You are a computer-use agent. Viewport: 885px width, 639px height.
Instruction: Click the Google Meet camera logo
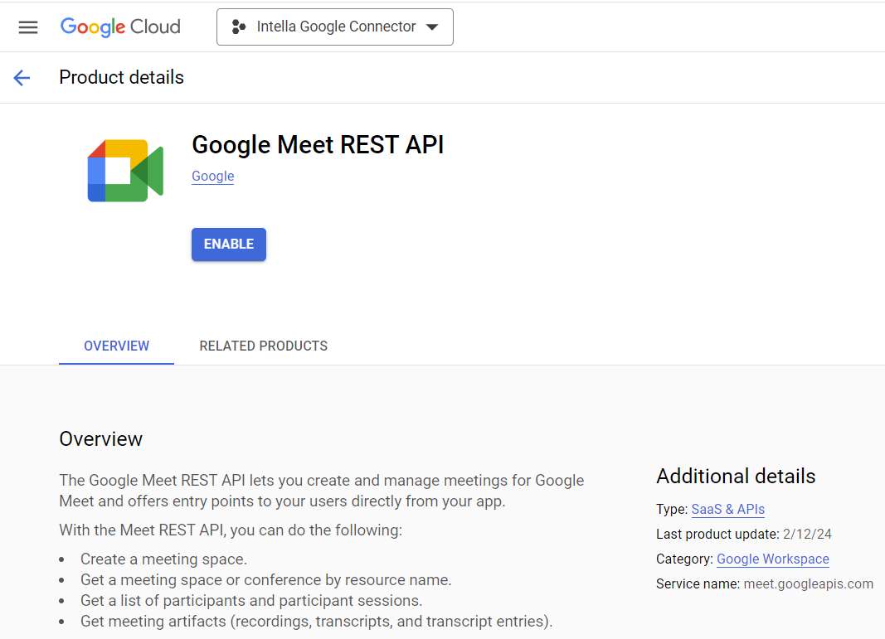[125, 171]
